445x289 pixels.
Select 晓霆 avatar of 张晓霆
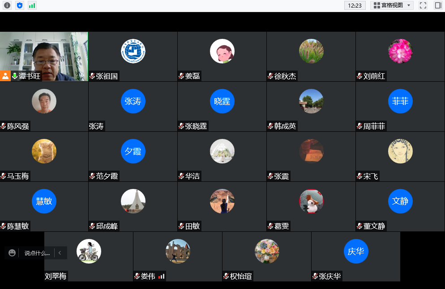(222, 101)
